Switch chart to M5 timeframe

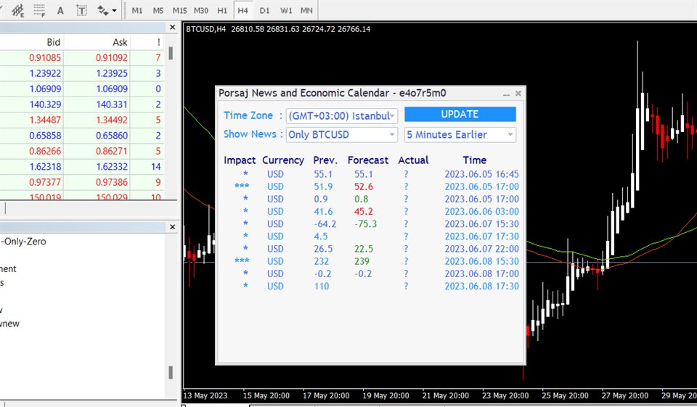158,10
